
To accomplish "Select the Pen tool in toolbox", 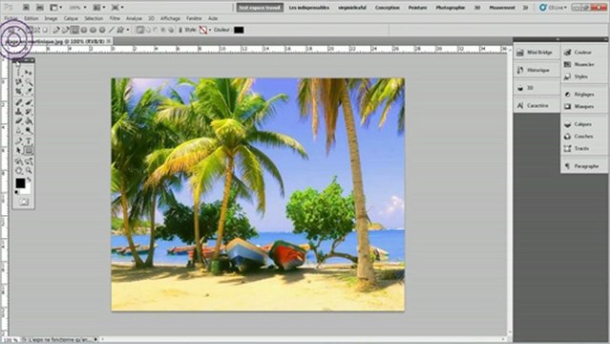I will point(19,141).
